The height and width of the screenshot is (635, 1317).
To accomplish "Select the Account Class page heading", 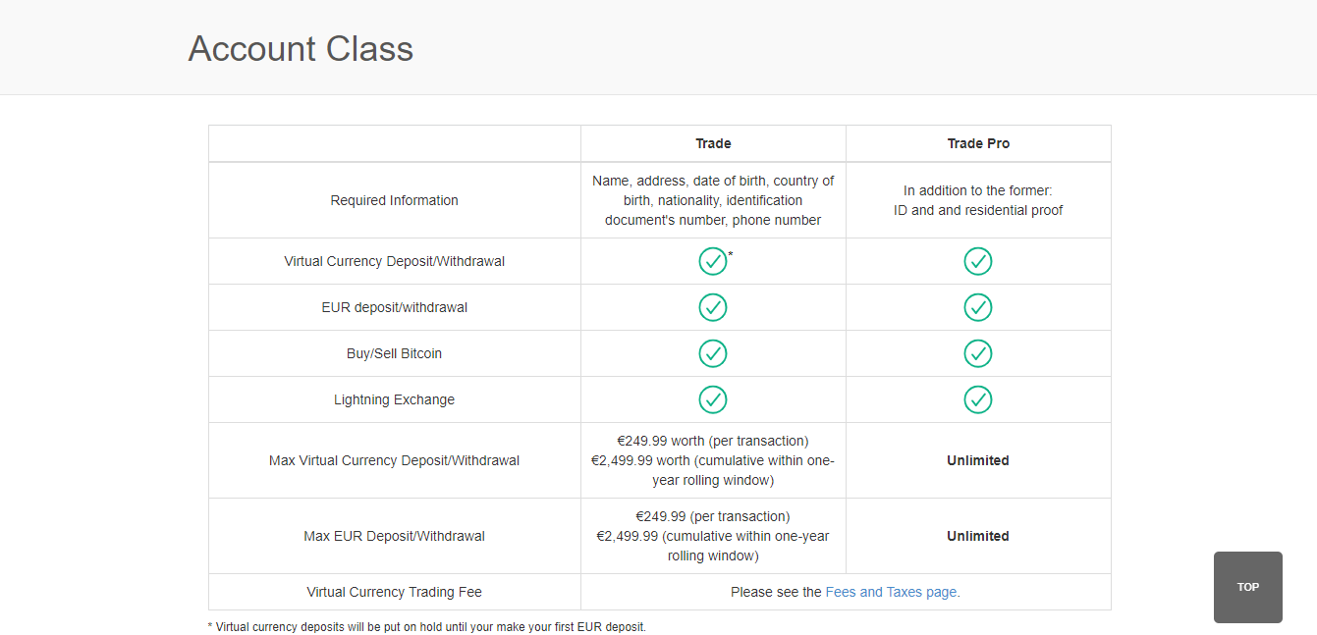I will tap(301, 49).
